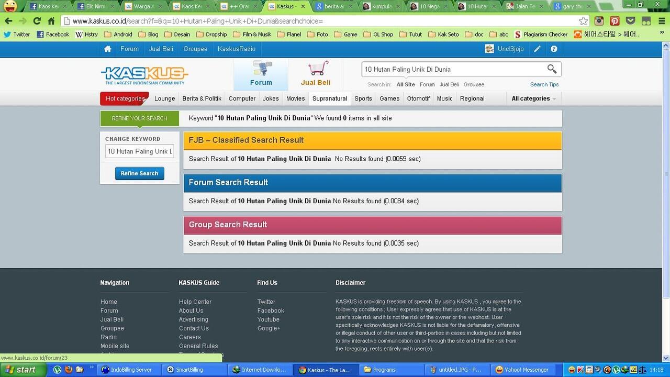Click the browser address bar

point(319,21)
